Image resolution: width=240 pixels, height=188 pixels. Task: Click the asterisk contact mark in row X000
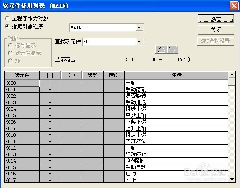coord(50,83)
